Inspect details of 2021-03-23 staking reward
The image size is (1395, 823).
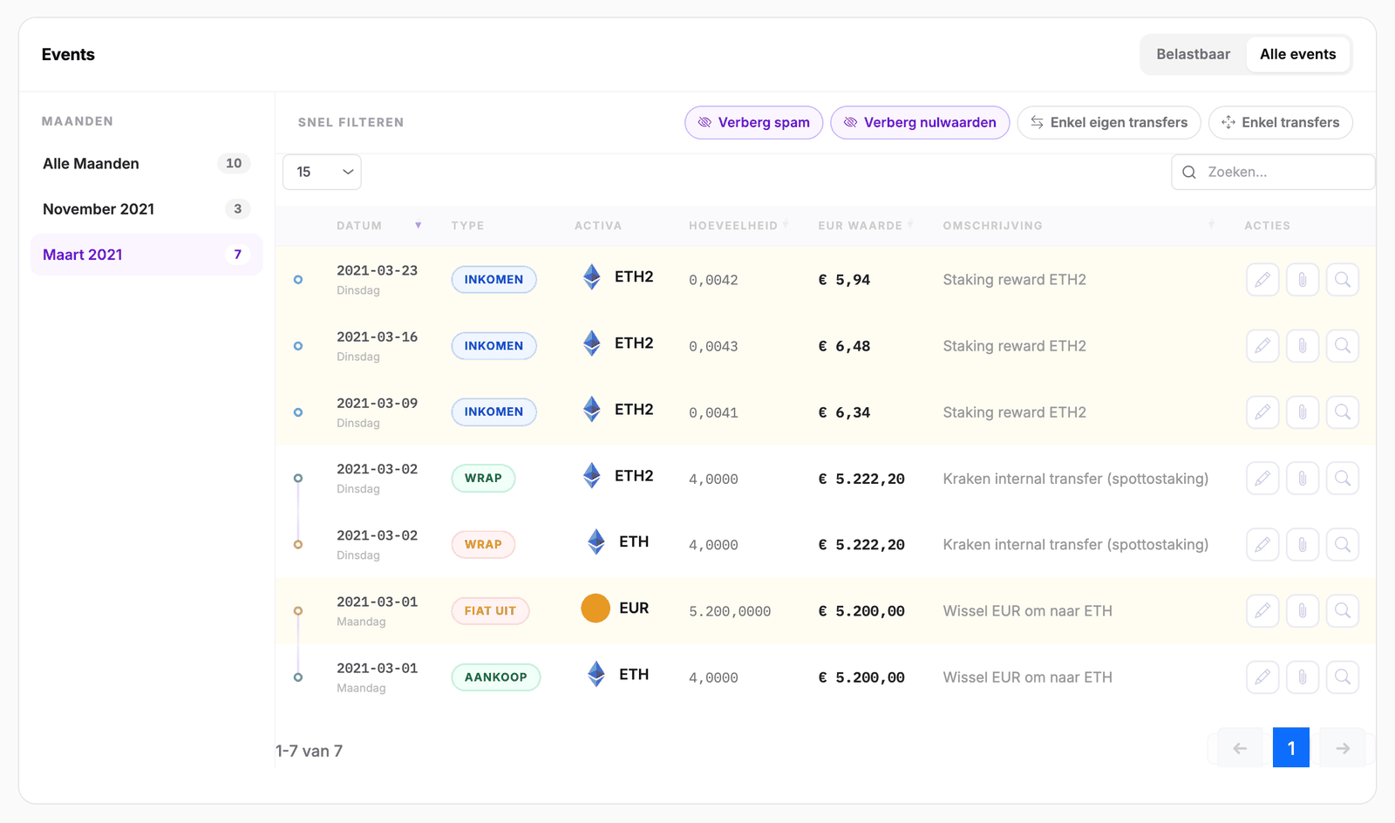click(x=1343, y=280)
